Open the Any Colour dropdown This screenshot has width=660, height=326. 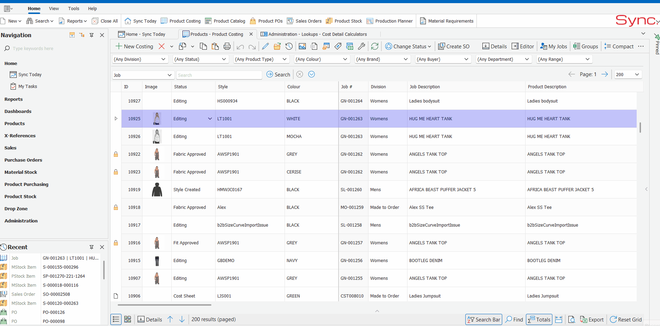tap(322, 59)
